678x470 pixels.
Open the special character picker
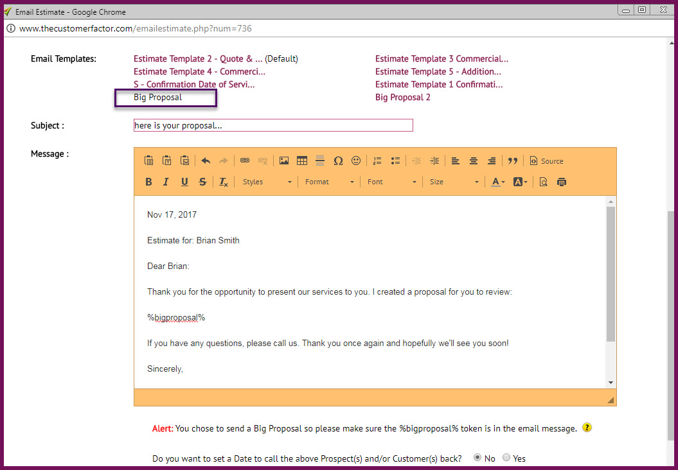[338, 161]
